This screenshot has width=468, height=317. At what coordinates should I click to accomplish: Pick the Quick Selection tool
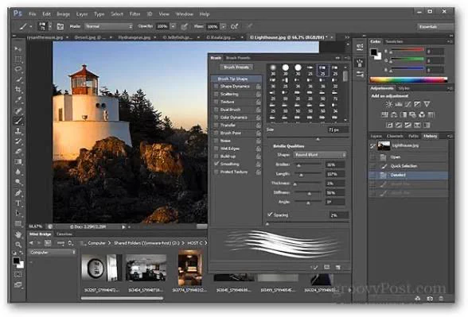click(18, 79)
